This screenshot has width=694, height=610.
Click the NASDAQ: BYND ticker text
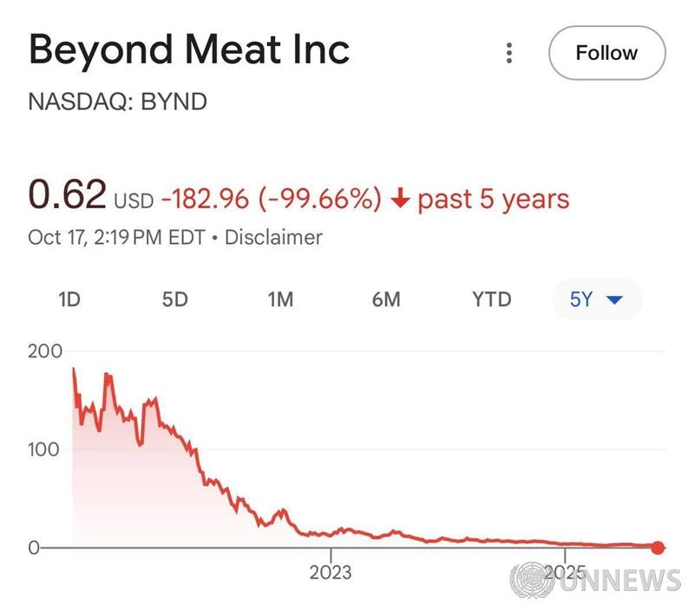tap(118, 102)
